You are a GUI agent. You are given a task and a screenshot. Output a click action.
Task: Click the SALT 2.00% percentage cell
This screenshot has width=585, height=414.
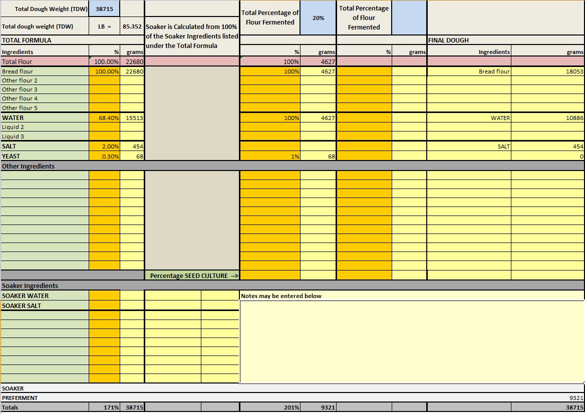(x=104, y=146)
